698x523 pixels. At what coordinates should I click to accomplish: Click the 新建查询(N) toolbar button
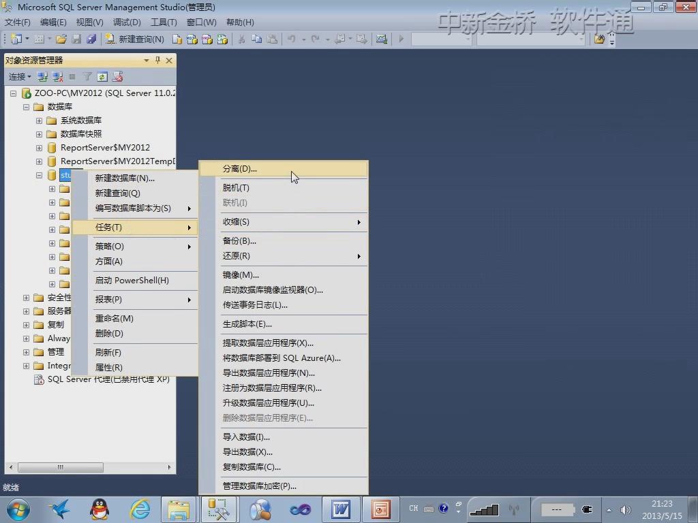click(x=135, y=39)
